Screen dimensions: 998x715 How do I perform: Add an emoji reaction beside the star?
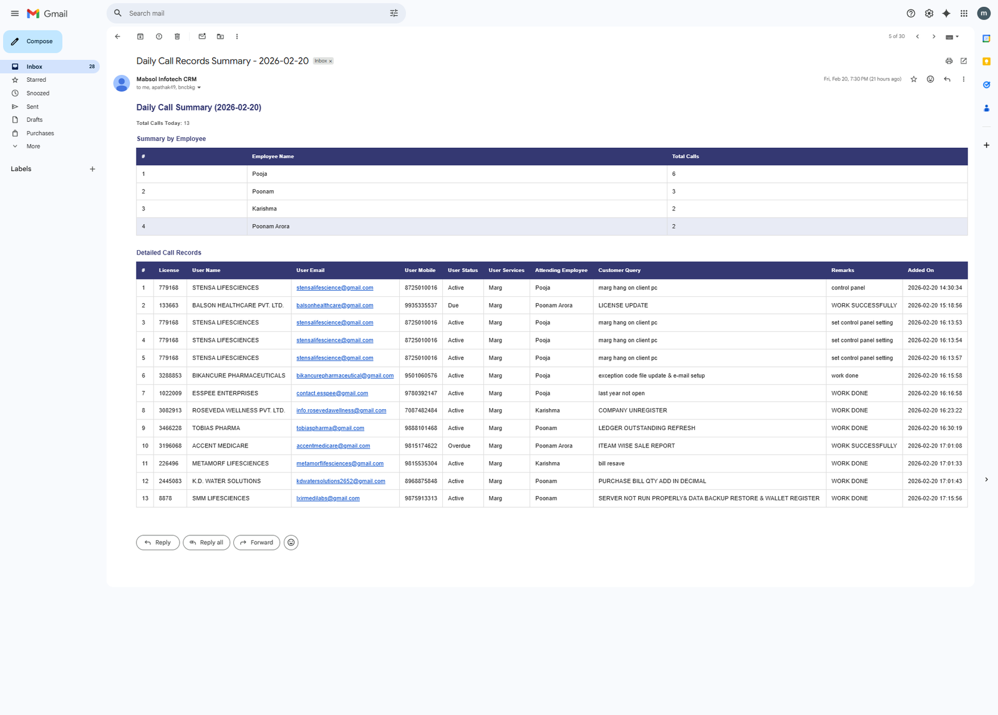(930, 79)
